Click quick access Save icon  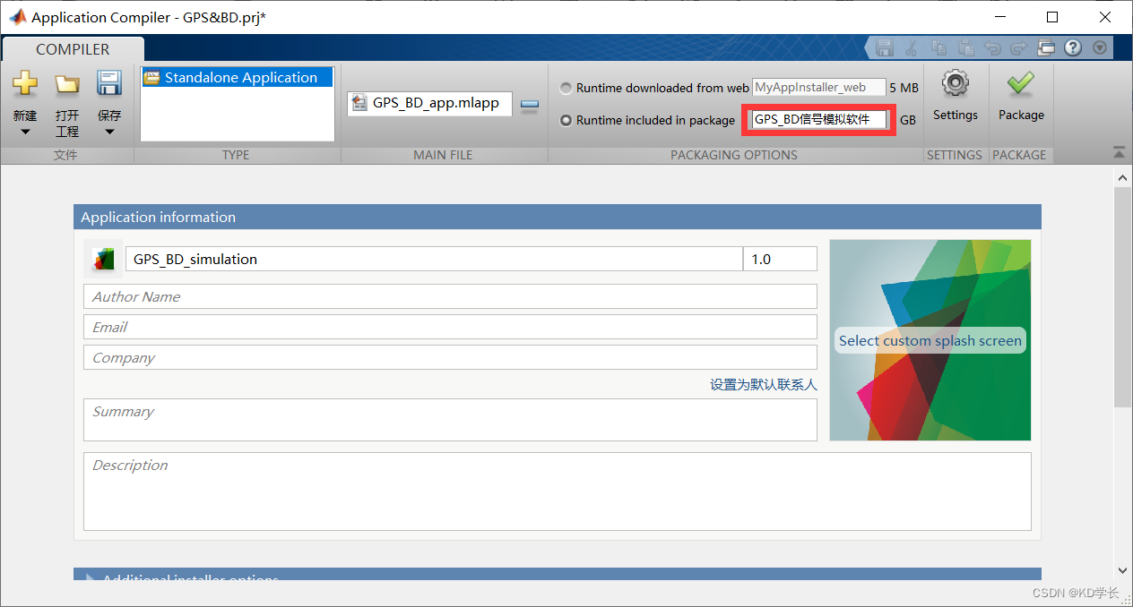point(885,48)
